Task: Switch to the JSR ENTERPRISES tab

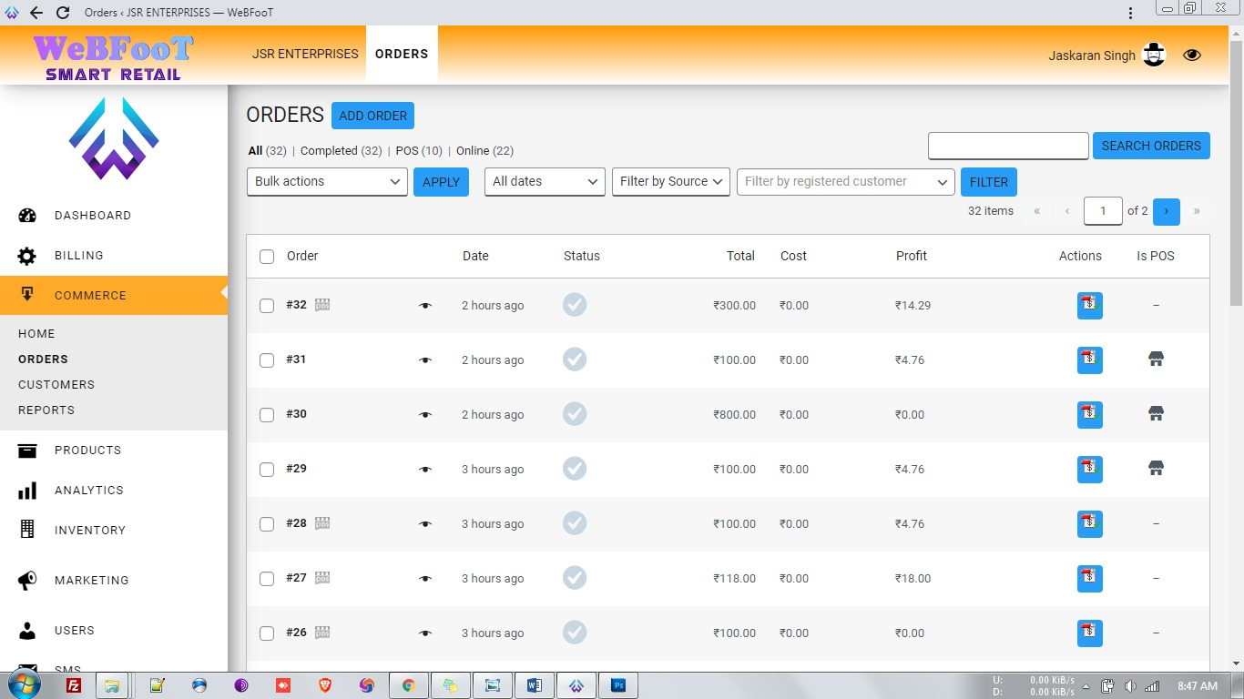Action: [x=305, y=54]
